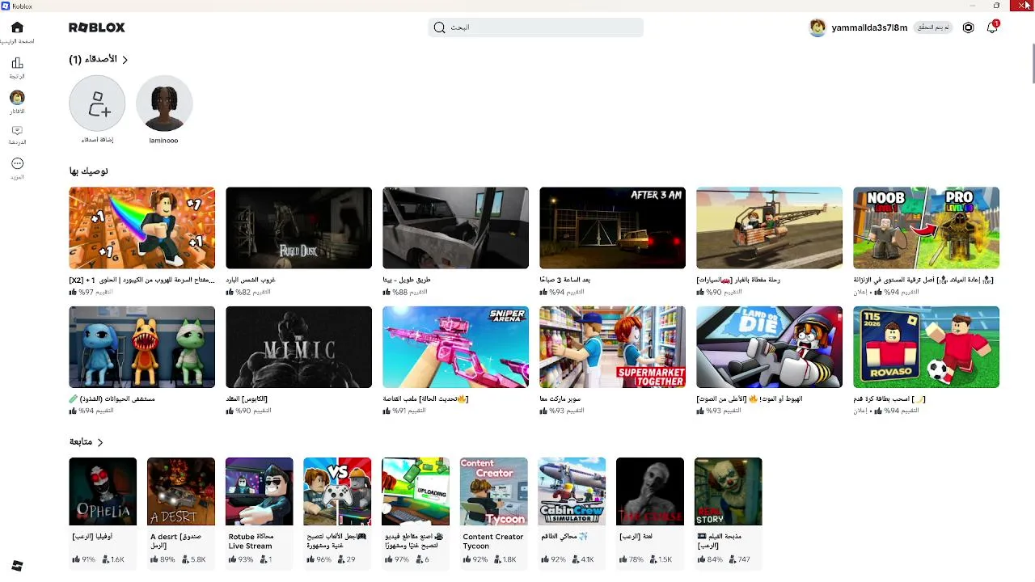Expand the 'متابعة' Continue section chevron
Viewport: 1035px width, 582px height.
[x=100, y=442]
